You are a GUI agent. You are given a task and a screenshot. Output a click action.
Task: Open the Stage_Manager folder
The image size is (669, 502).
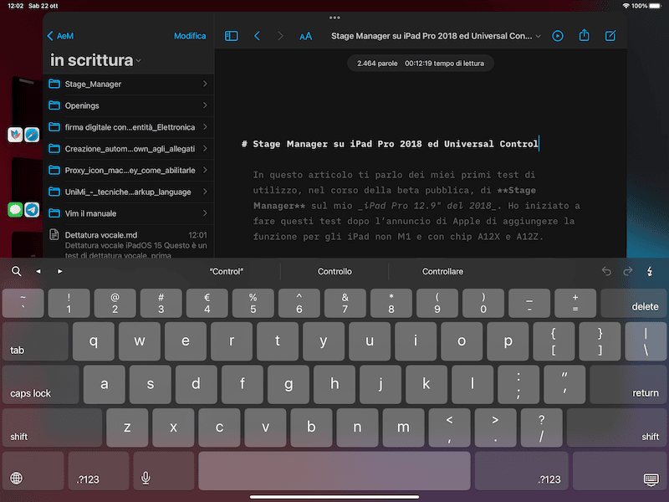tap(129, 85)
